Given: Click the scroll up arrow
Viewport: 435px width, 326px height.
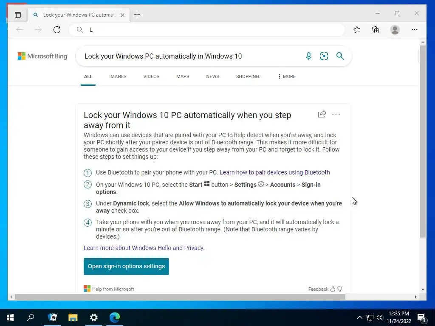Looking at the screenshot, I should click(423, 42).
